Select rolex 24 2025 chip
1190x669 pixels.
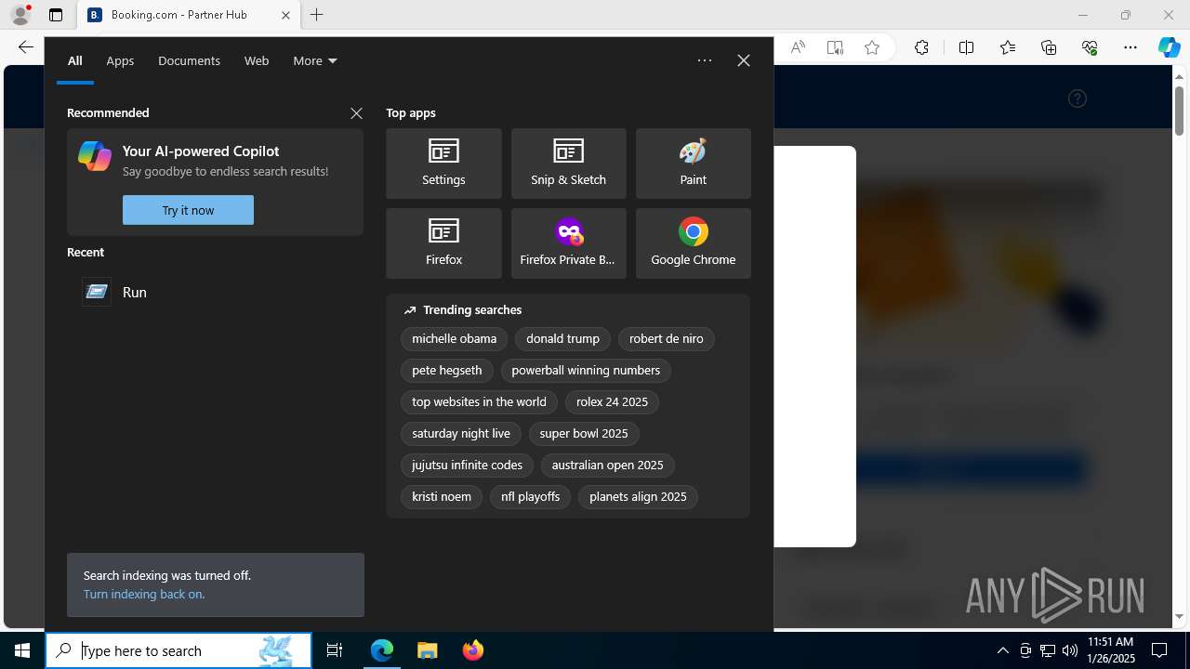coord(612,402)
